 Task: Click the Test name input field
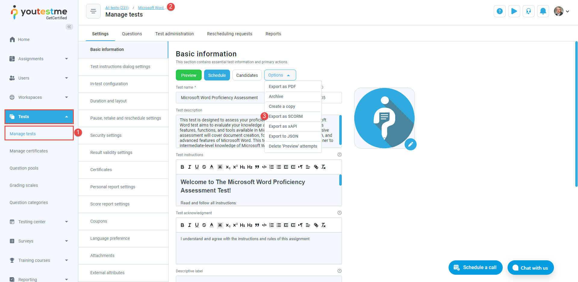click(x=220, y=98)
